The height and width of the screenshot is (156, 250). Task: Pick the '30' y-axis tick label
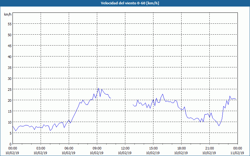pyautogui.click(x=10, y=78)
